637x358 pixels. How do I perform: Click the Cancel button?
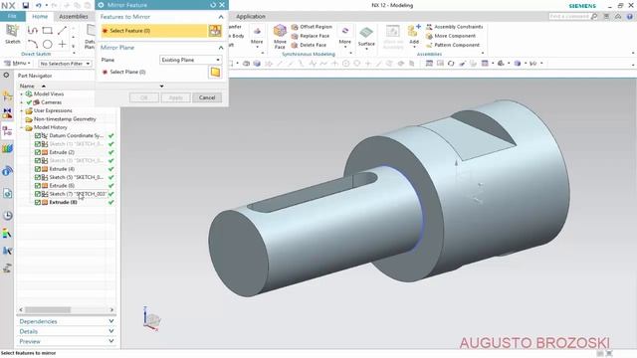coord(207,97)
